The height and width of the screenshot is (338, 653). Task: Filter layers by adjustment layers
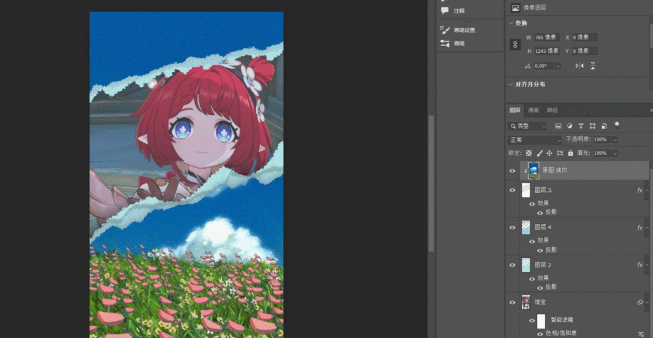pyautogui.click(x=569, y=126)
